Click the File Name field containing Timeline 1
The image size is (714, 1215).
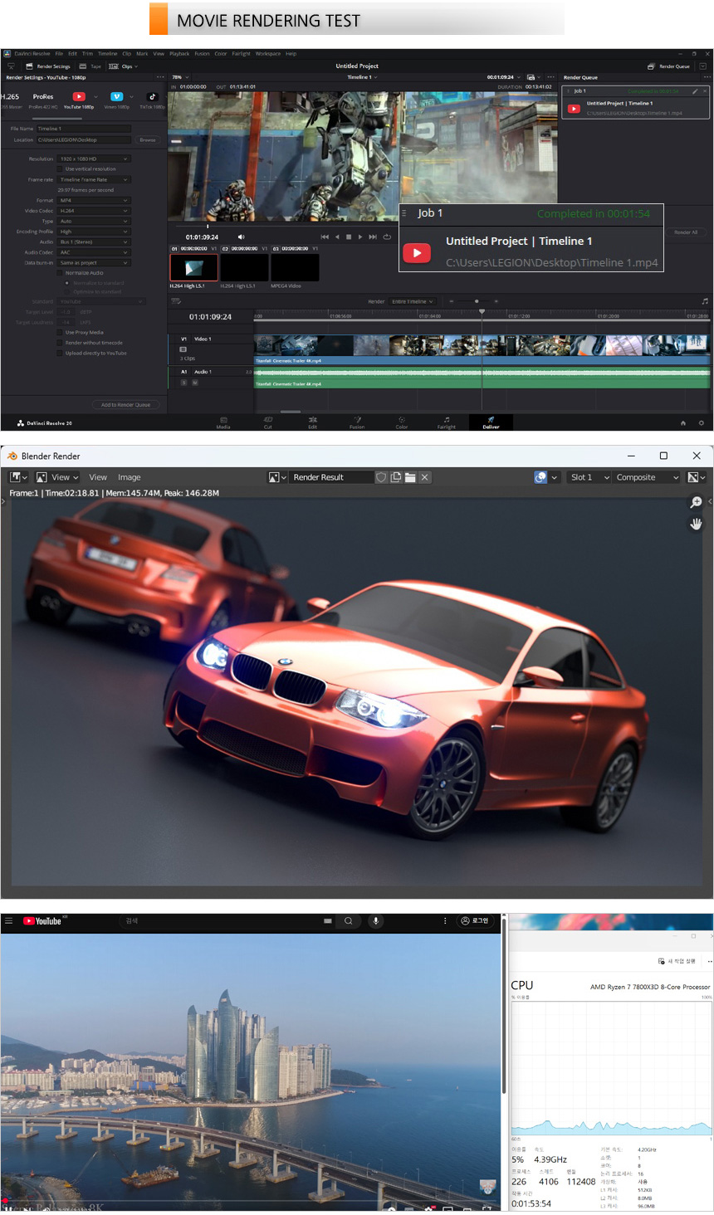coord(83,129)
